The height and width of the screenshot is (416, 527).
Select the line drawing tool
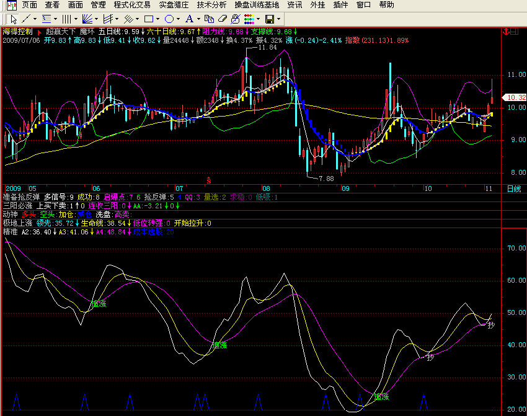click(x=26, y=19)
